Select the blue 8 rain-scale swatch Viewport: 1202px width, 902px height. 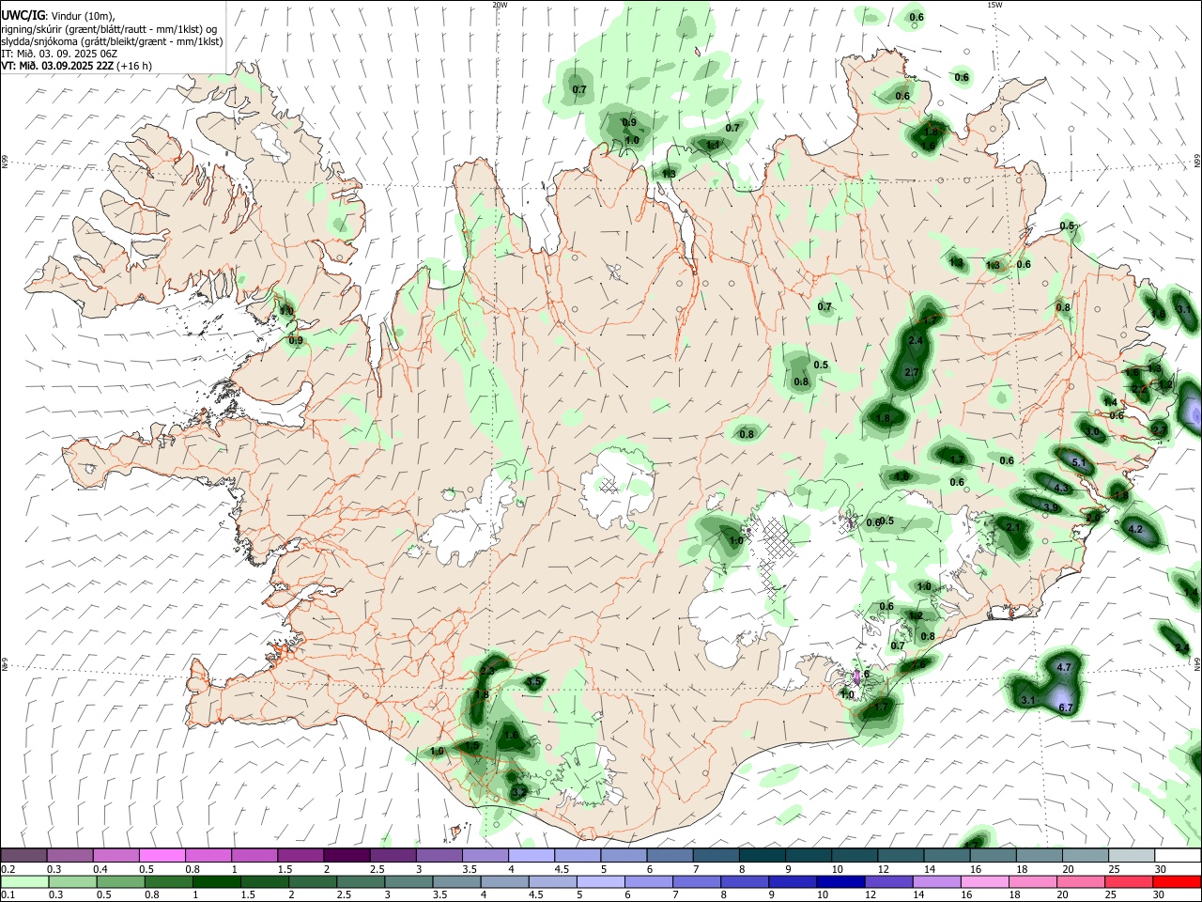tap(745, 881)
